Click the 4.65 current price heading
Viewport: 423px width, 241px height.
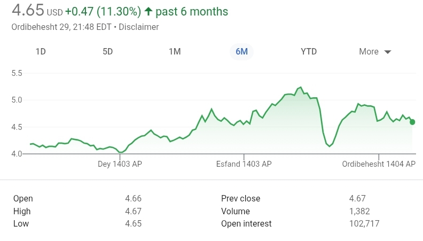coord(27,11)
